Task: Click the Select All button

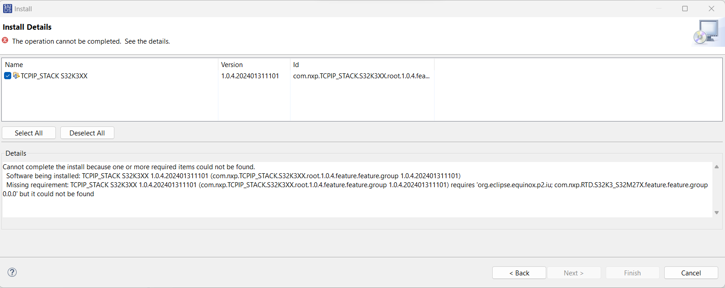Action: click(28, 133)
